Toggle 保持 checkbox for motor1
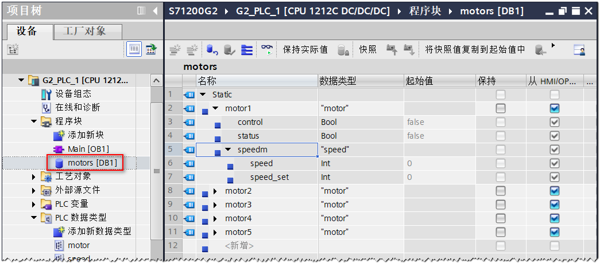 (501, 108)
